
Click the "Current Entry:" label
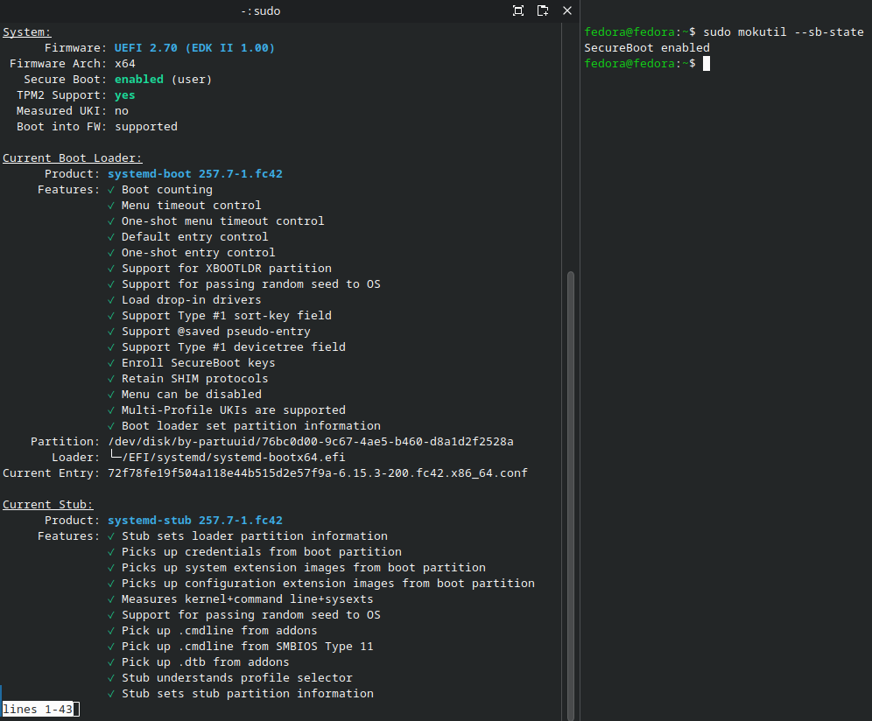pyautogui.click(x=52, y=473)
